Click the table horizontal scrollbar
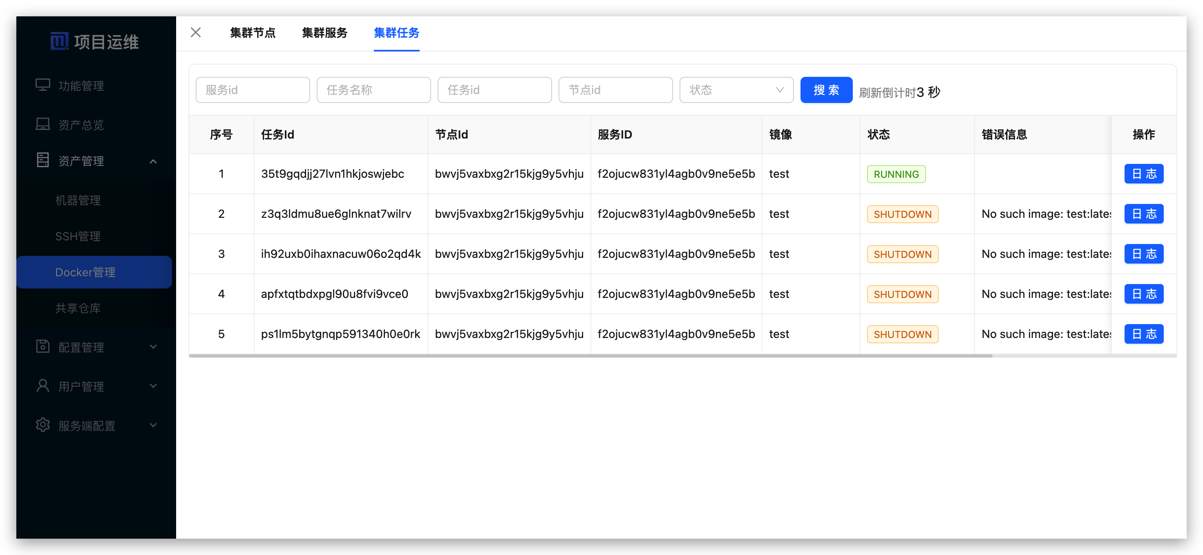 590,356
